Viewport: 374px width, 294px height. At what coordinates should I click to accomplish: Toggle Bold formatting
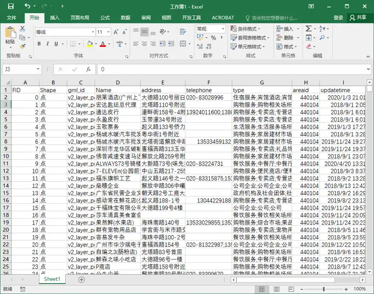(39, 44)
